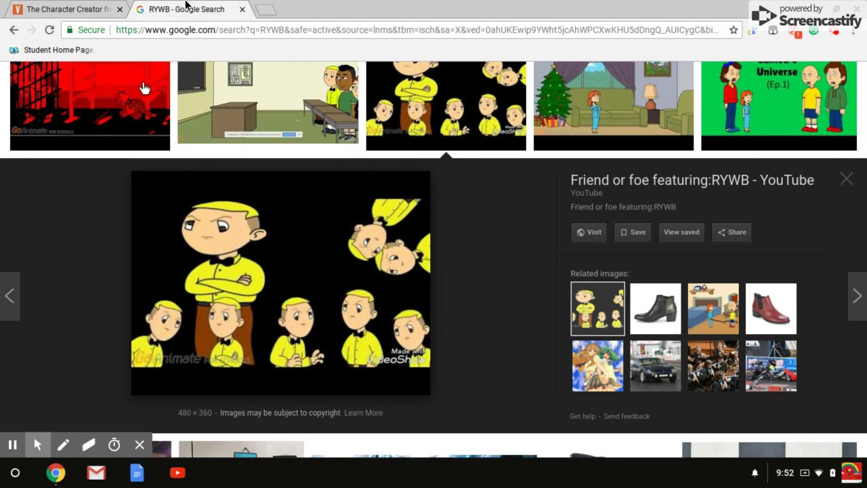Open the Chrome three-dot menu

855,30
